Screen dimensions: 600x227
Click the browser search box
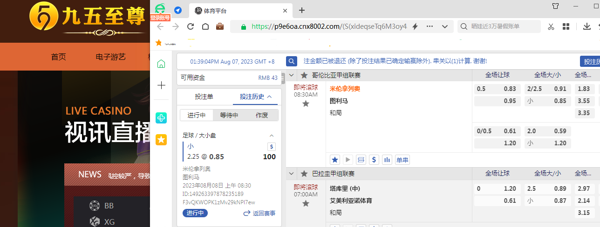click(x=499, y=26)
